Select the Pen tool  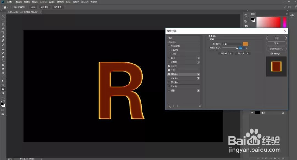click(3, 73)
